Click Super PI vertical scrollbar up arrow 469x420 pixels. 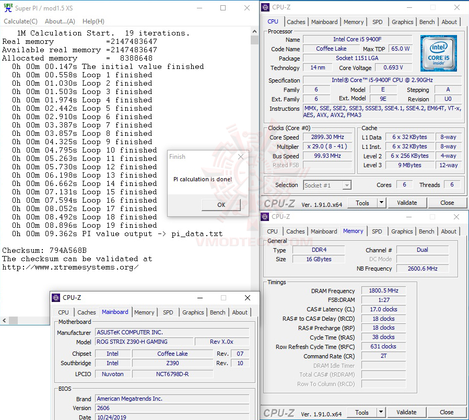tap(254, 31)
